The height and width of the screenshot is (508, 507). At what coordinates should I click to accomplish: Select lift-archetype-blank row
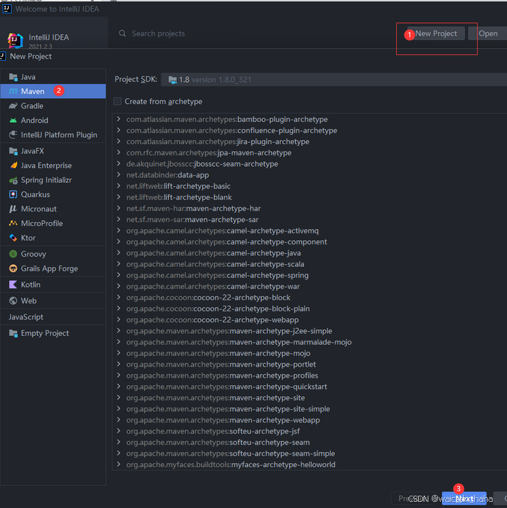(179, 197)
